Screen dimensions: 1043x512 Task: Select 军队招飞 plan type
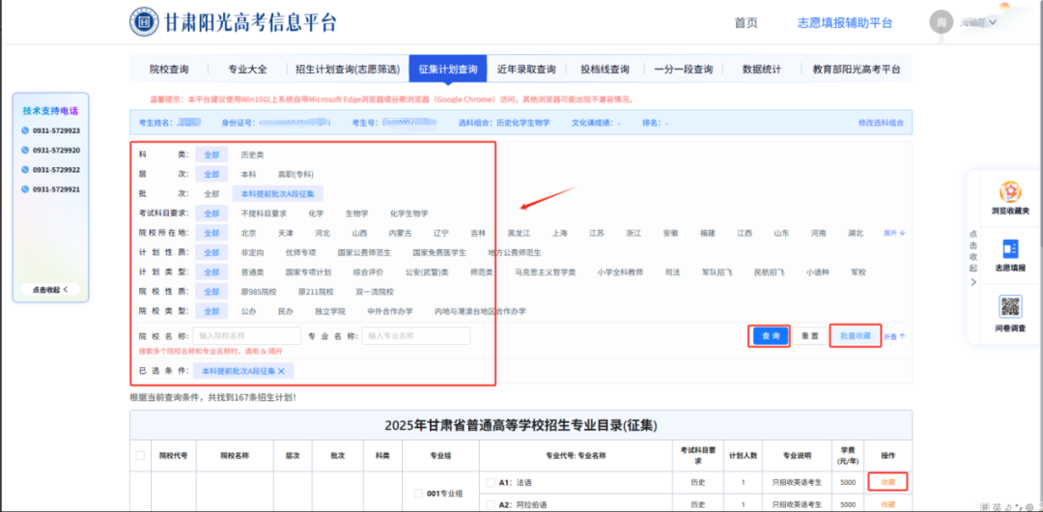pyautogui.click(x=717, y=272)
